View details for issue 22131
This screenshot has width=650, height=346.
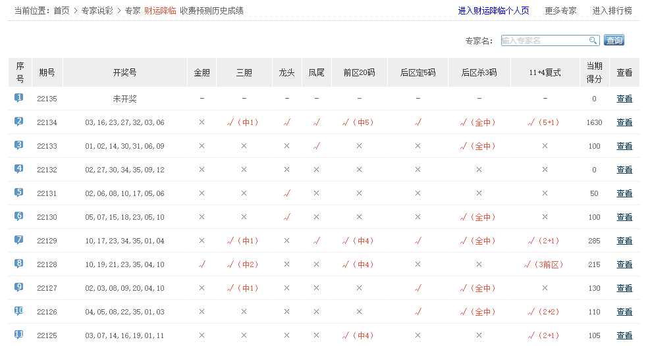[624, 193]
